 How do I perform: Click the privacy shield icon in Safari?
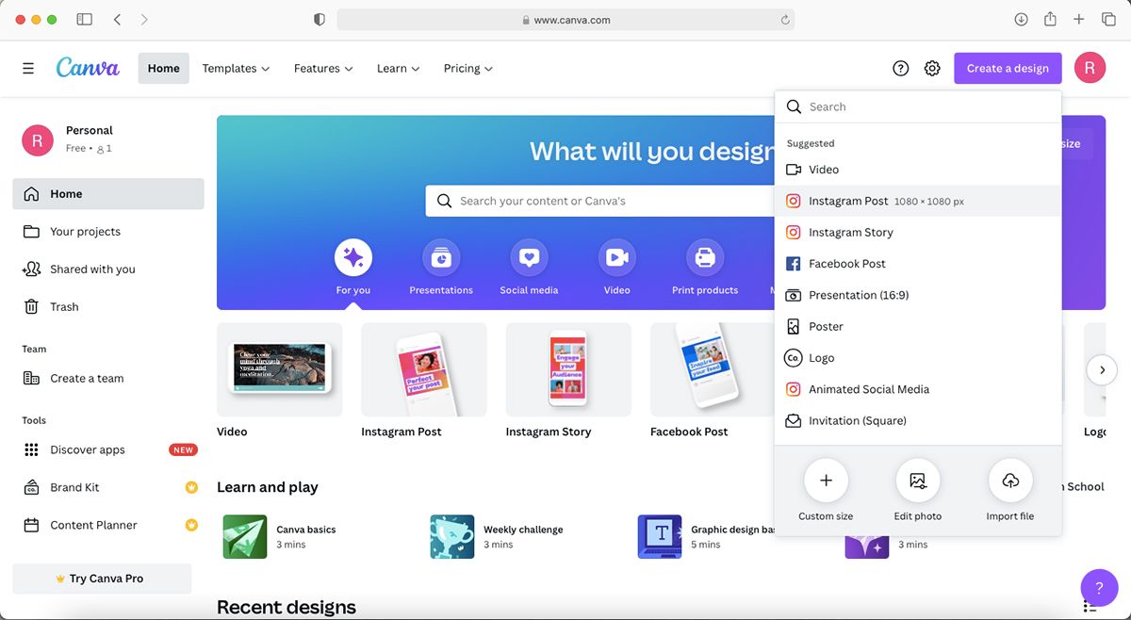click(320, 19)
